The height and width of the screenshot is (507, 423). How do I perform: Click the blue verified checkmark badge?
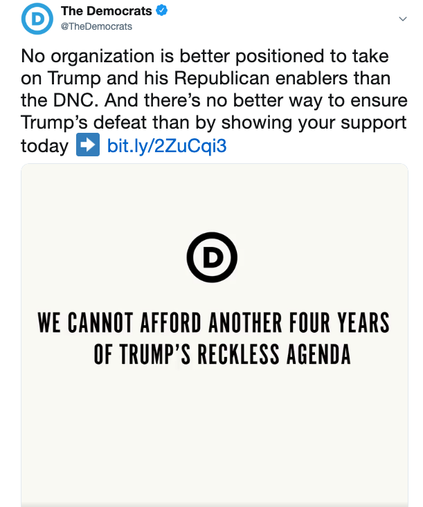click(161, 10)
